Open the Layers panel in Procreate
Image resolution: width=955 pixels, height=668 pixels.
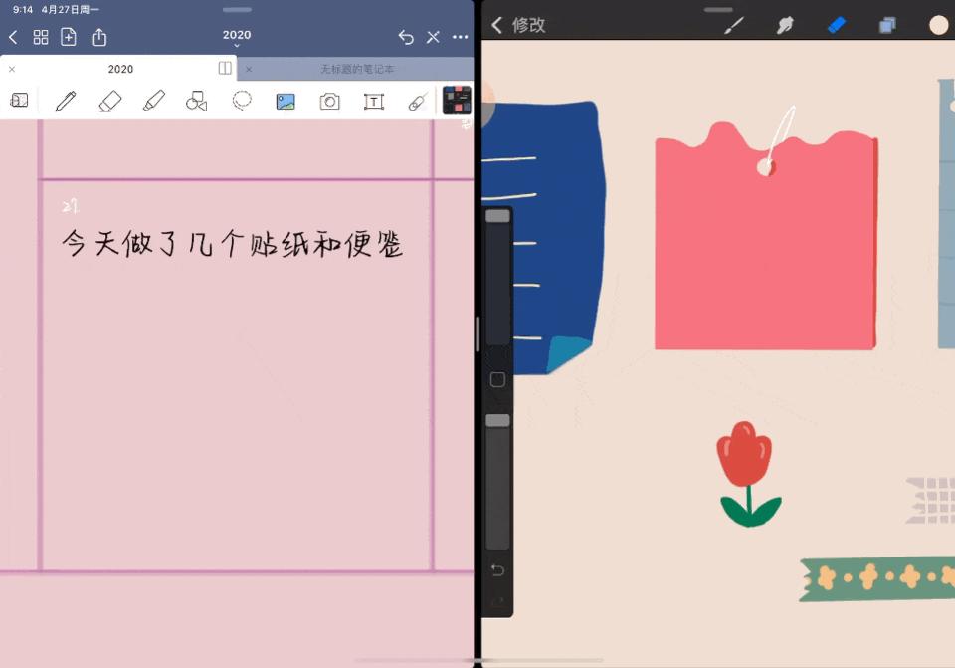[x=886, y=25]
